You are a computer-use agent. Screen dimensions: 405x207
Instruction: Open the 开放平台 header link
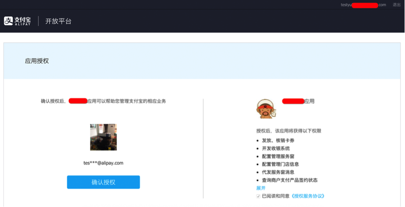(58, 21)
